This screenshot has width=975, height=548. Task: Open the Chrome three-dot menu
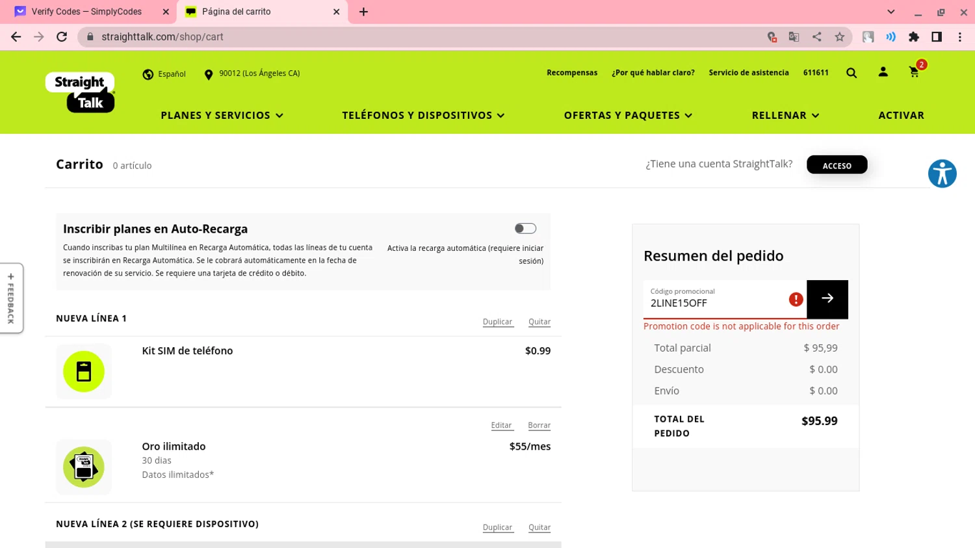(x=960, y=37)
